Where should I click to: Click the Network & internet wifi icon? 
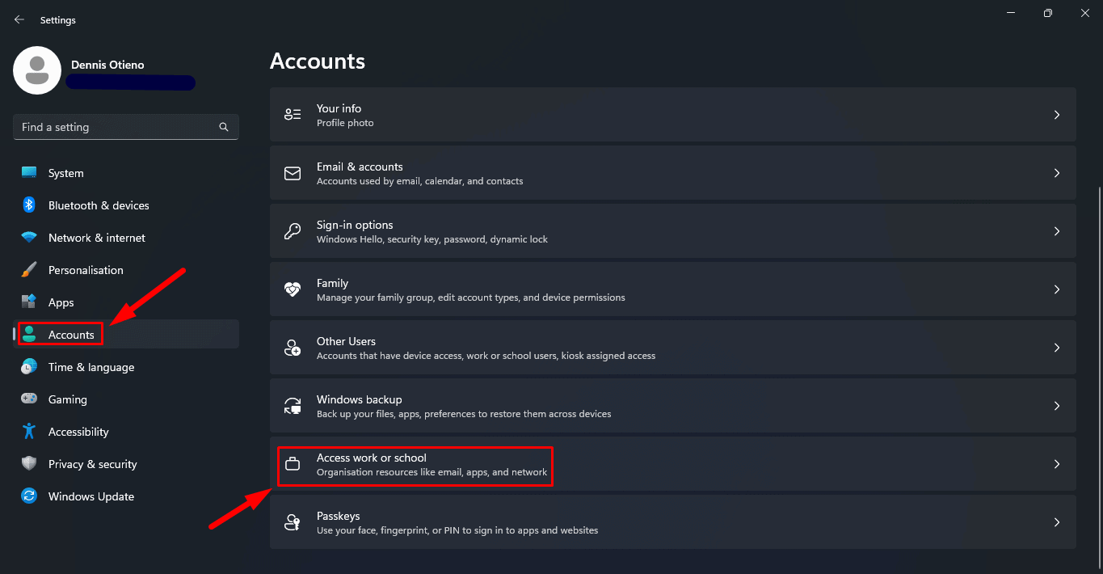coord(29,238)
